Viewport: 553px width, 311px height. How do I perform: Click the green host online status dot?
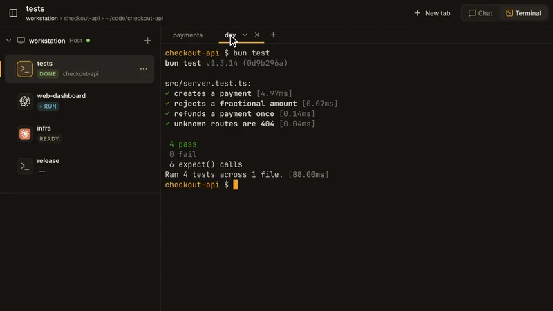[88, 41]
